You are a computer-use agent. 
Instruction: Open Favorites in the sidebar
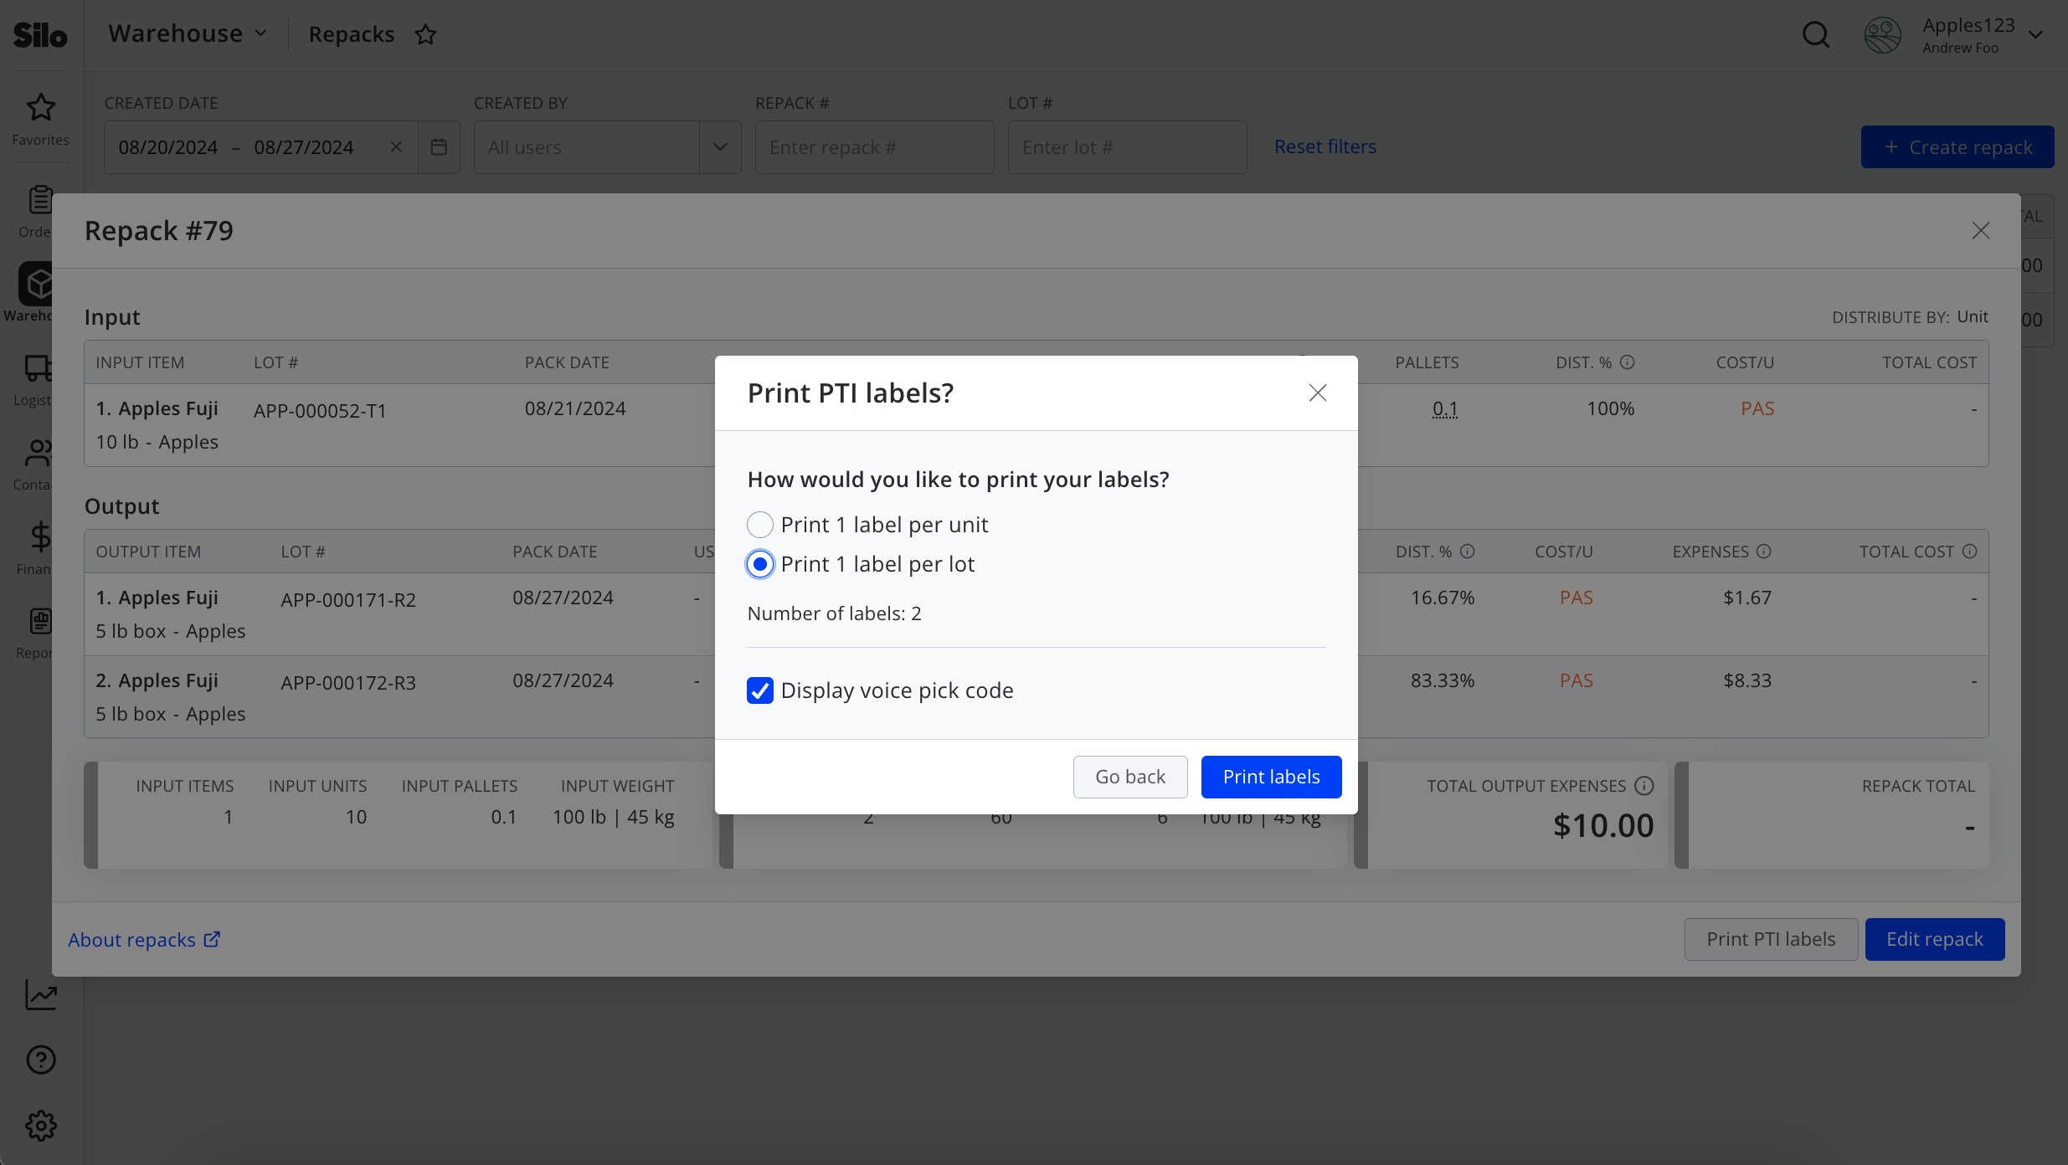coord(40,119)
